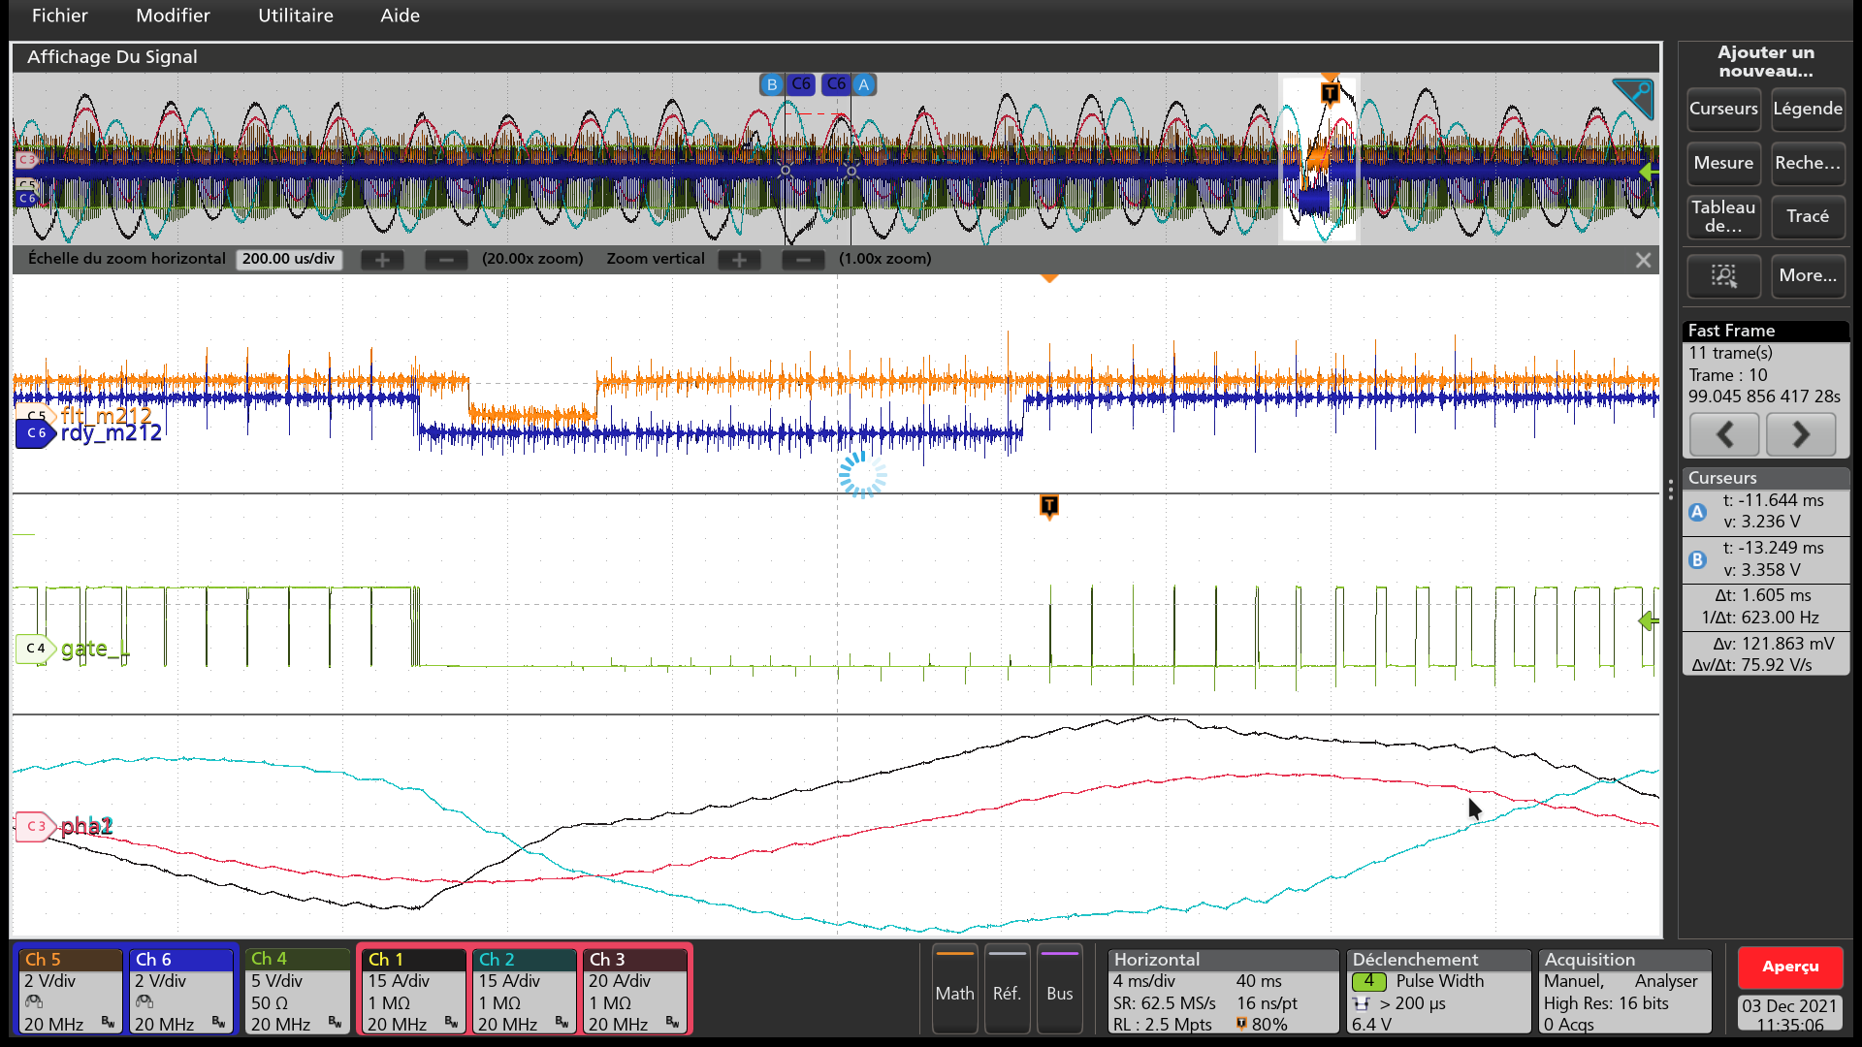Open Ch 4 channel settings badge
This screenshot has width=1862, height=1047.
pos(297,991)
